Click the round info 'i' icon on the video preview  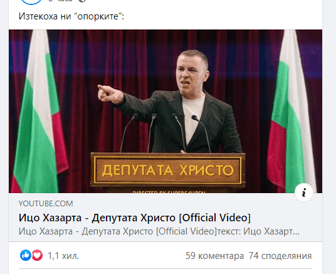(x=303, y=192)
